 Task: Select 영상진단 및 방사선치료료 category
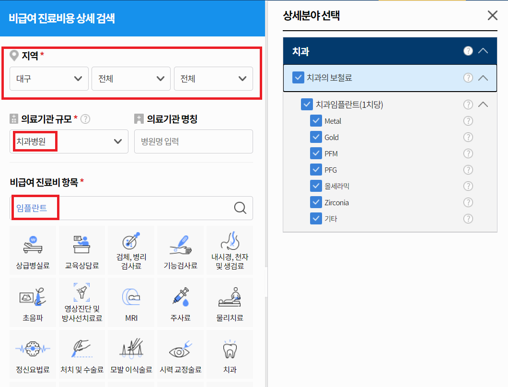coord(82,303)
